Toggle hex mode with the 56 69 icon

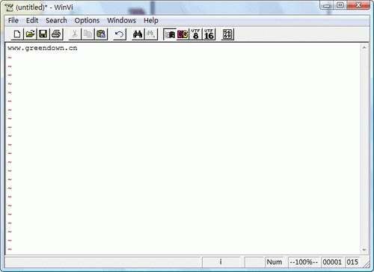[x=227, y=34]
